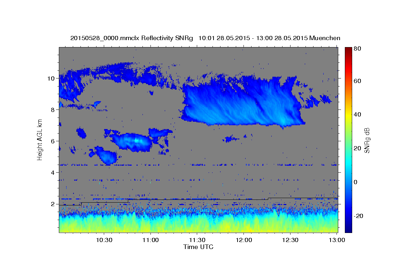Click the 11:30 time tick label

pos(197,240)
